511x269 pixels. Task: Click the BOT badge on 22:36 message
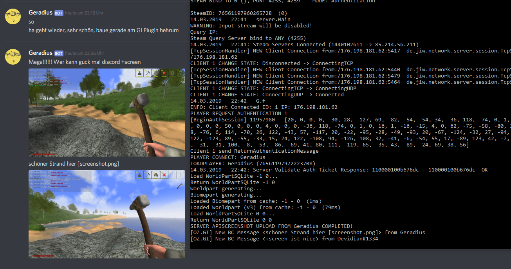[x=59, y=53]
